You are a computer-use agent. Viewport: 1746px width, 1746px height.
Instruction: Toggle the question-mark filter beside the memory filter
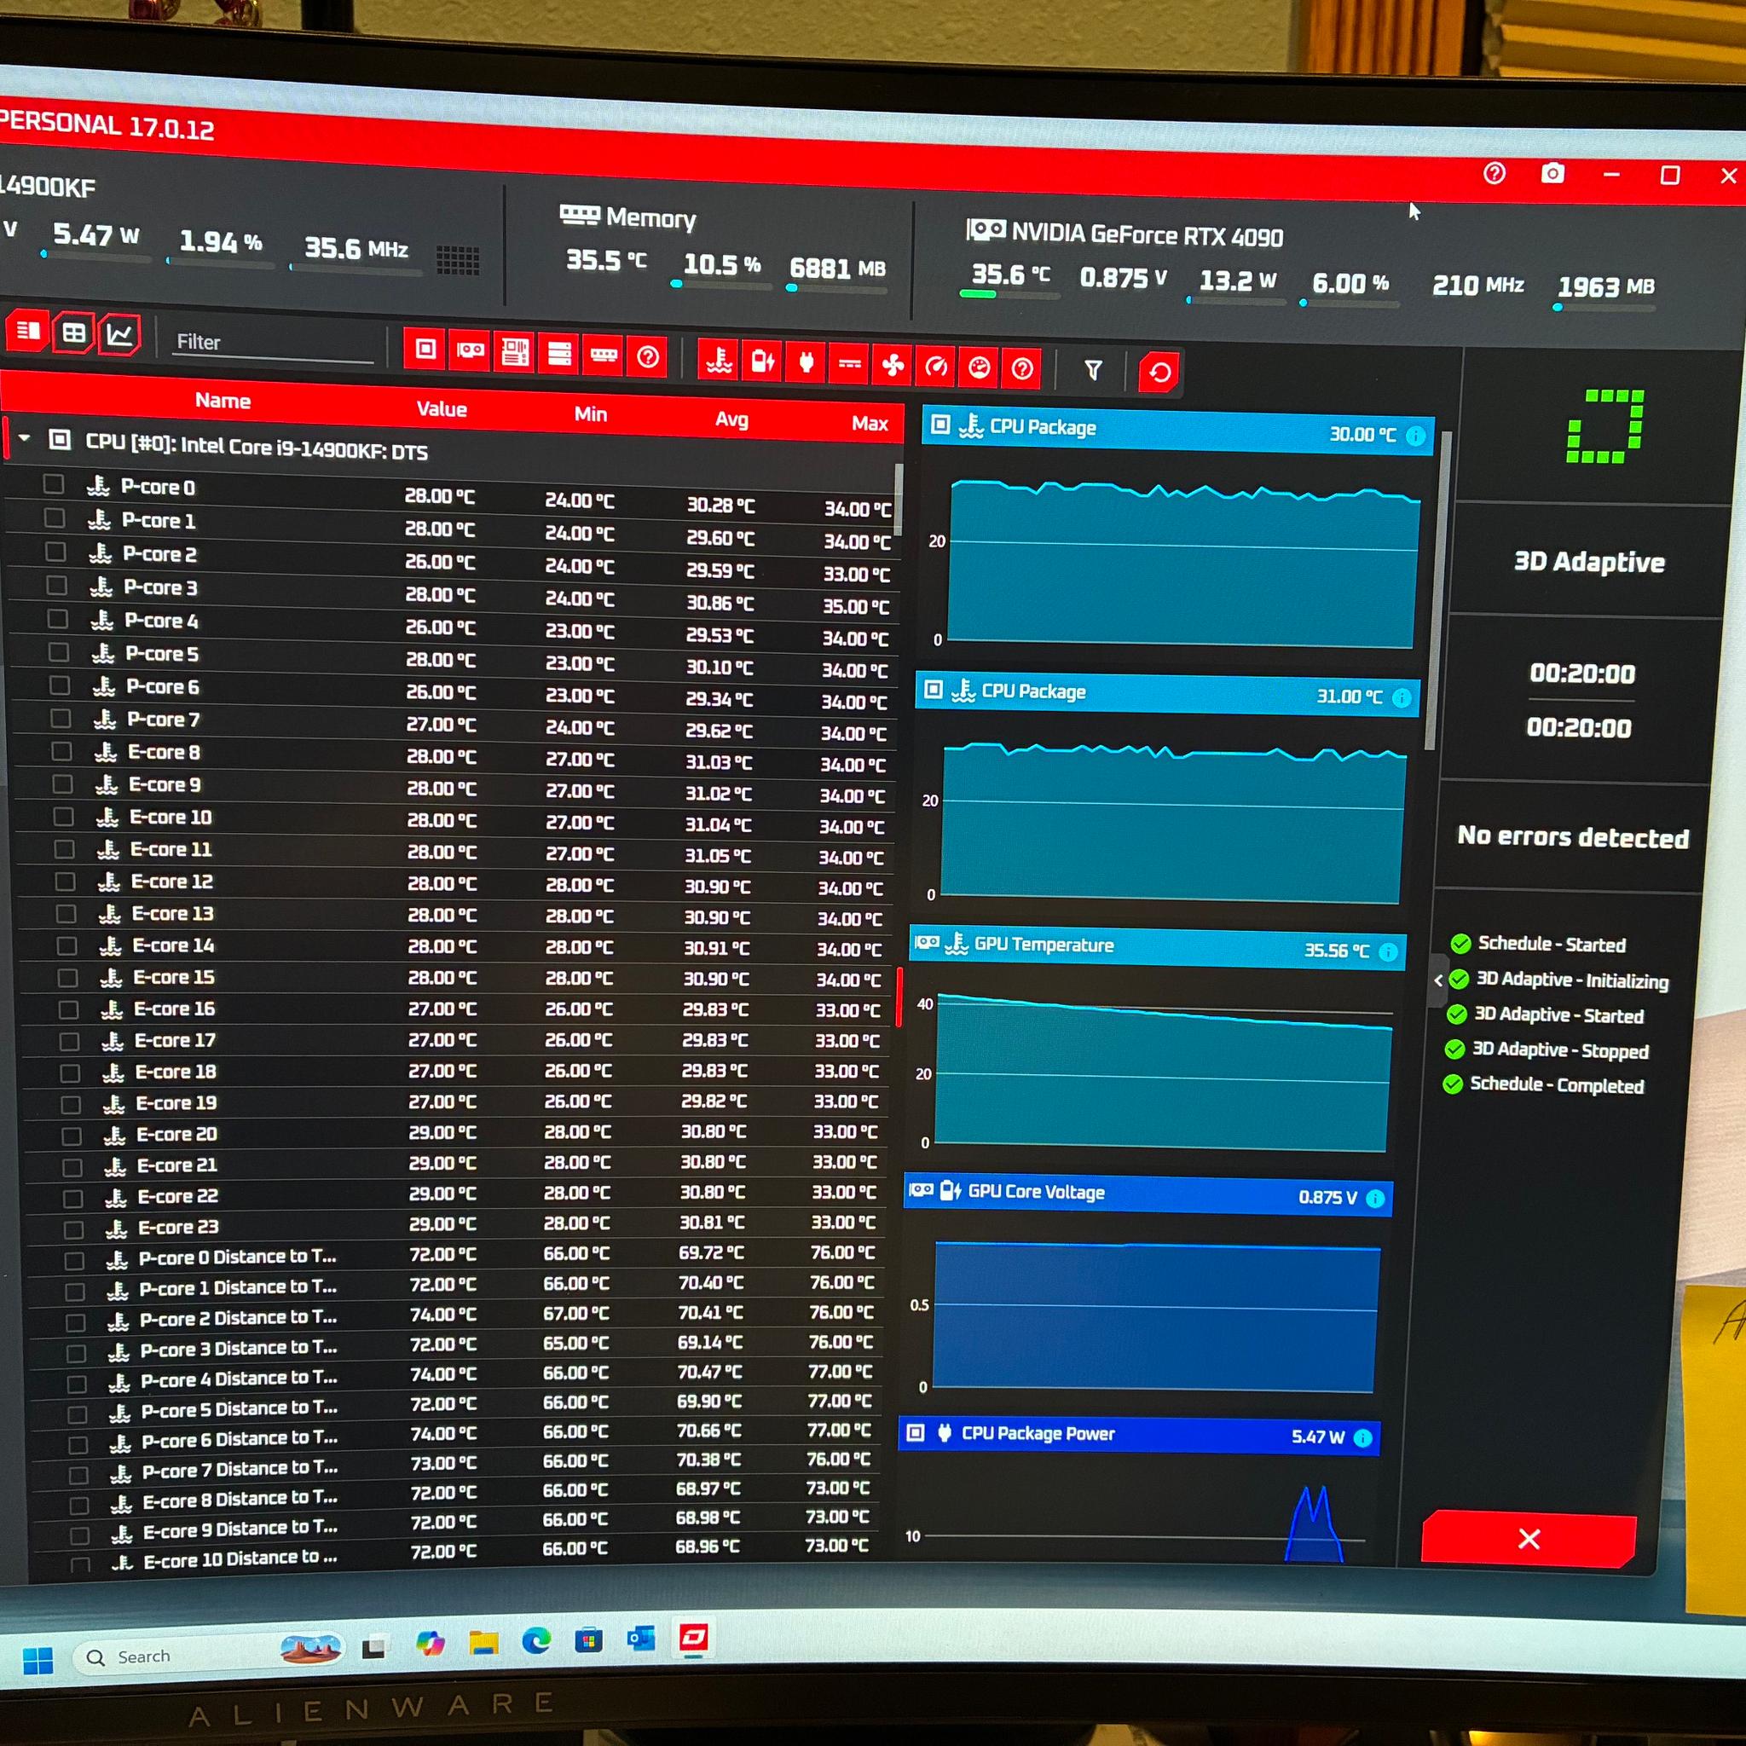648,358
